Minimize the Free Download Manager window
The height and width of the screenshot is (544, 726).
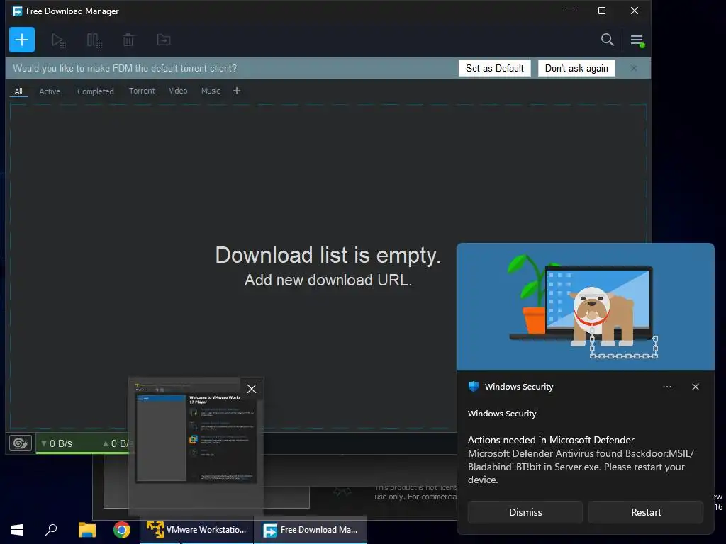[x=570, y=11]
